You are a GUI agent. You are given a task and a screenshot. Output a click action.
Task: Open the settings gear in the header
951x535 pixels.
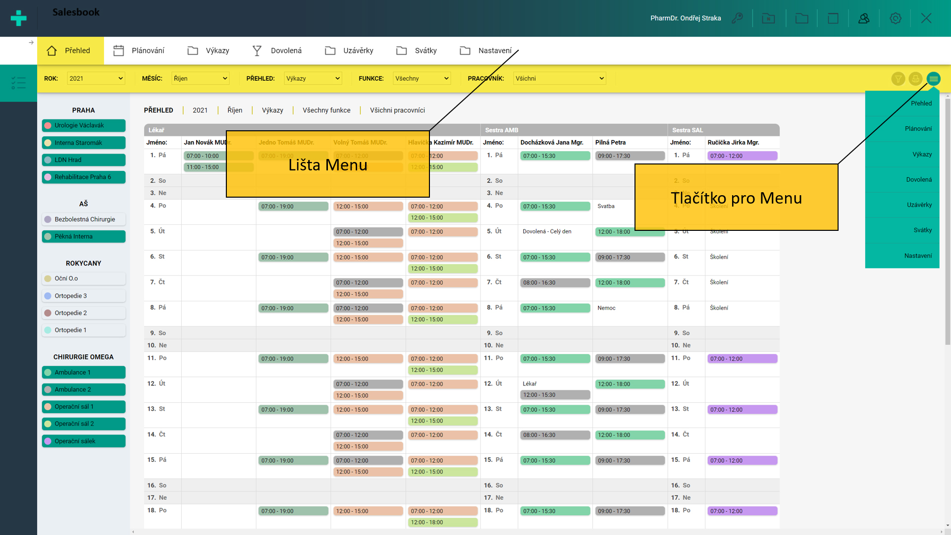coord(895,18)
